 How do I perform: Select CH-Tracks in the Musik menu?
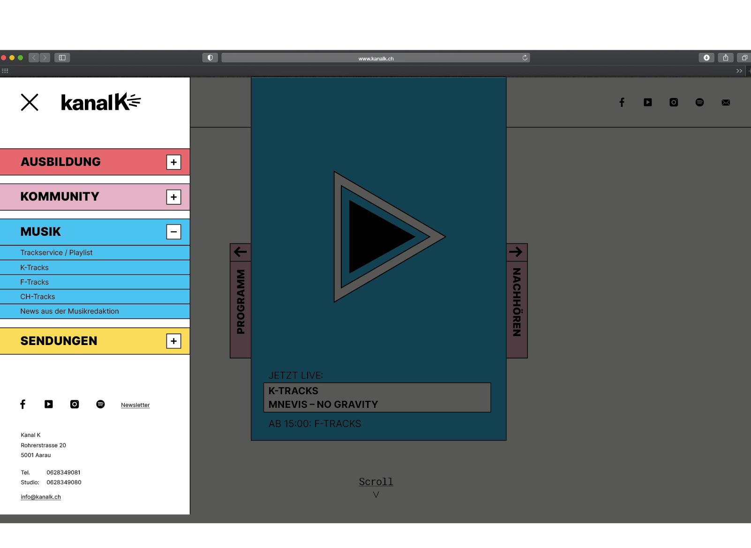pyautogui.click(x=38, y=297)
